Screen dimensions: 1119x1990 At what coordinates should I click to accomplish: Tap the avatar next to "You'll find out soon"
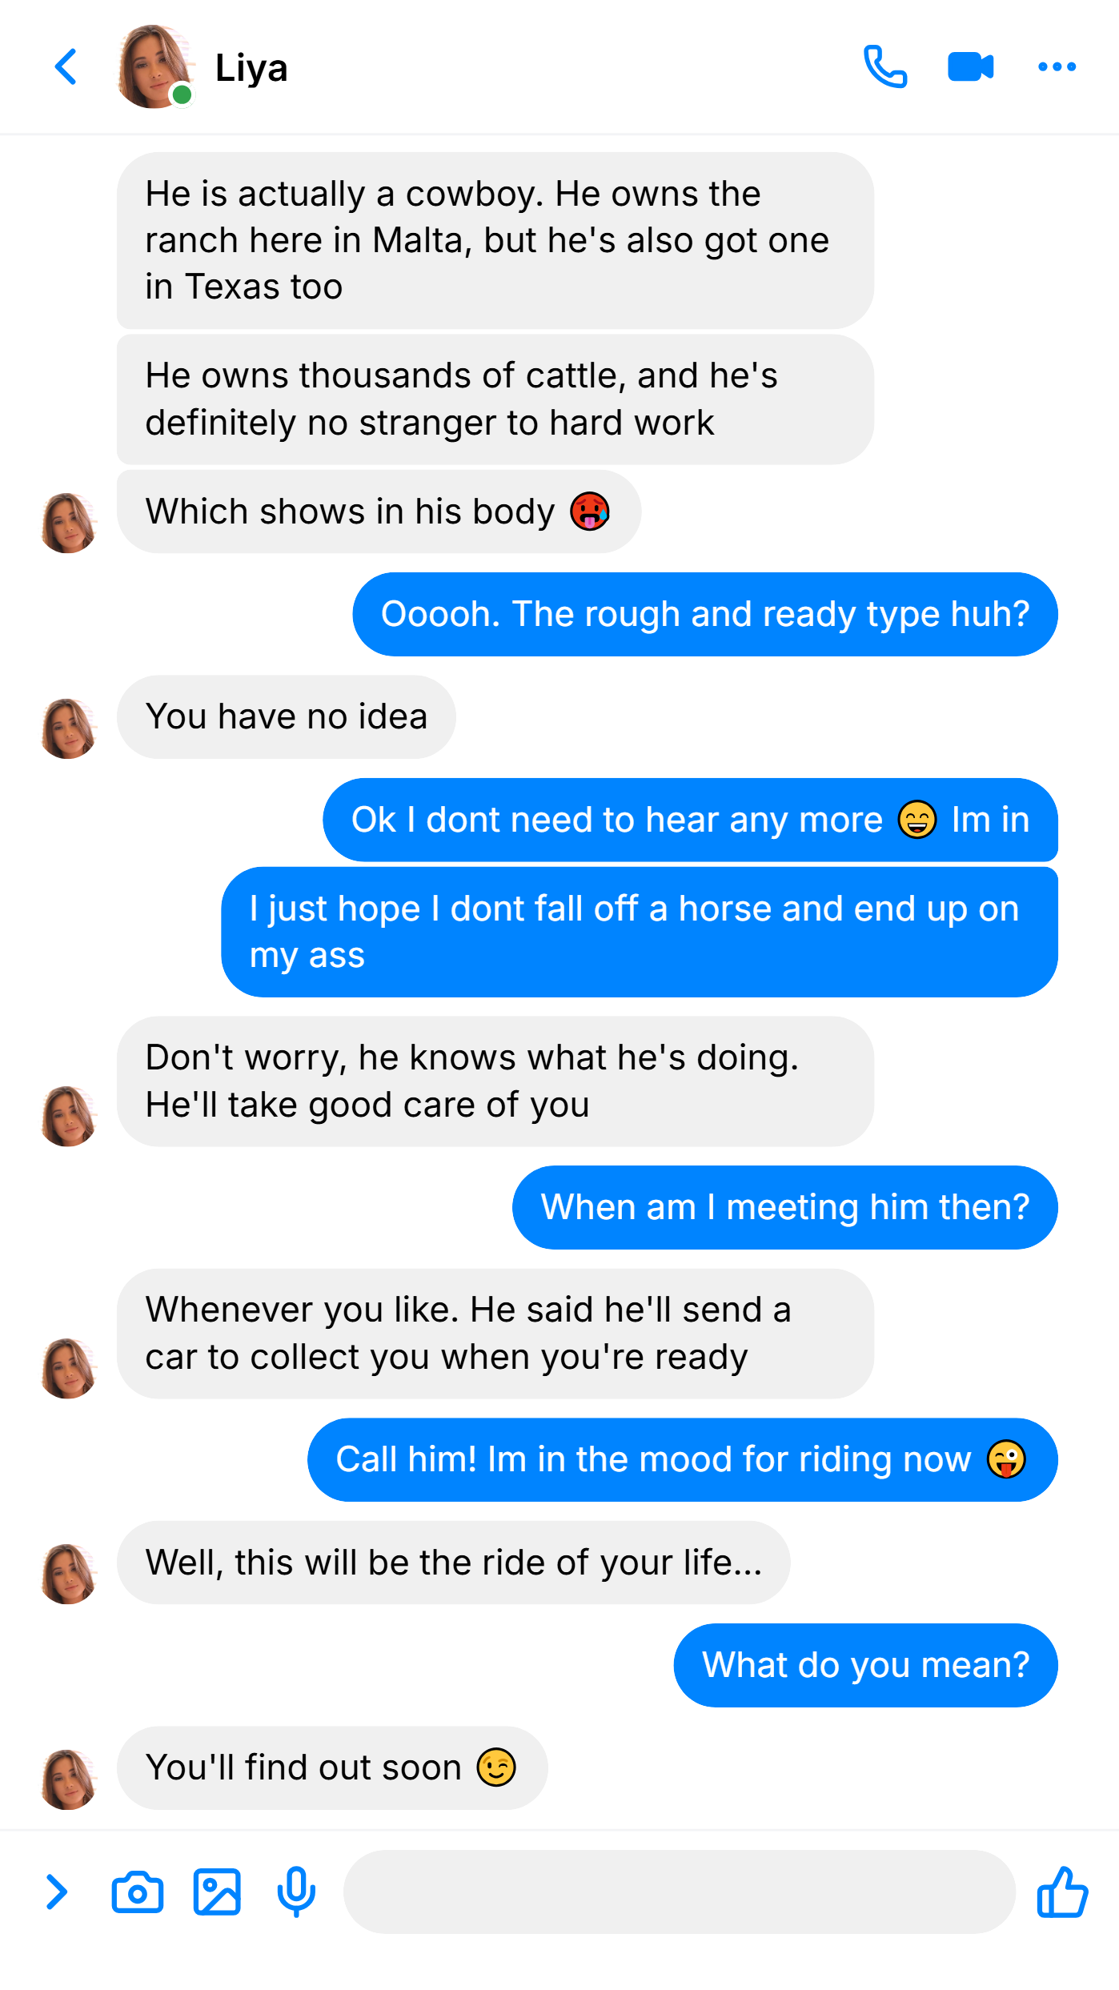[69, 1779]
